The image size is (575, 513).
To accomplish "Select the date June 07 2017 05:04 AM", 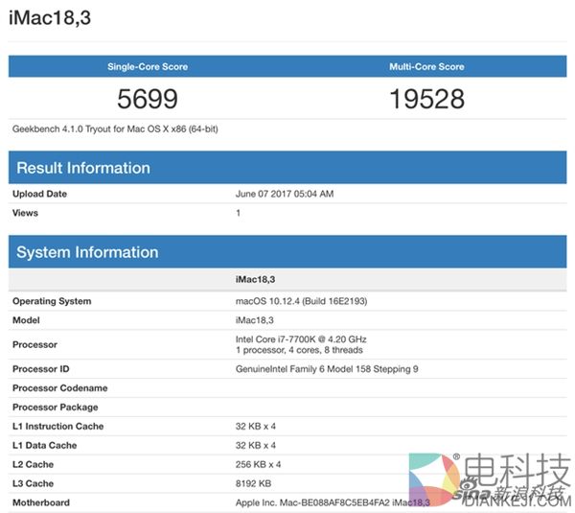I will [x=285, y=194].
